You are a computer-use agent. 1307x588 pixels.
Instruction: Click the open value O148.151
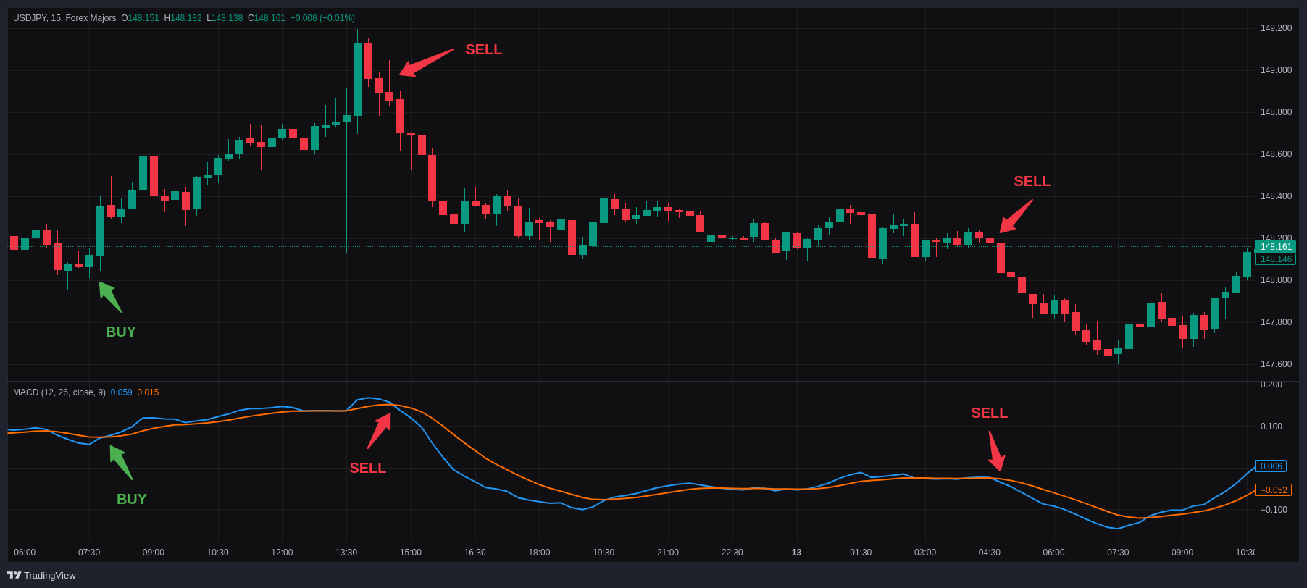pyautogui.click(x=140, y=18)
